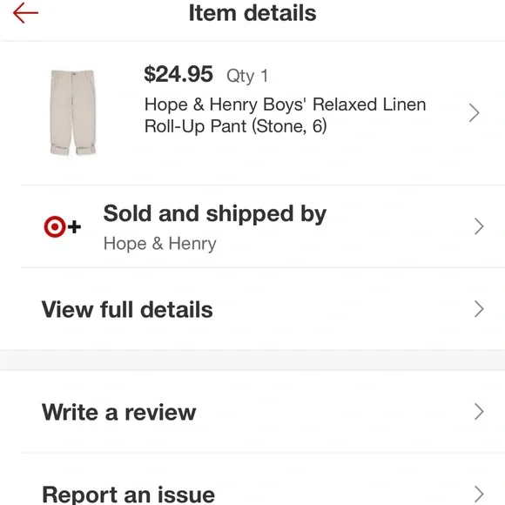
Task: Tap the Hope & Henry seller name
Action: [159, 244]
